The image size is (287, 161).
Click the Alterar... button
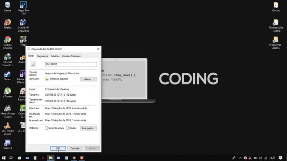88,79
